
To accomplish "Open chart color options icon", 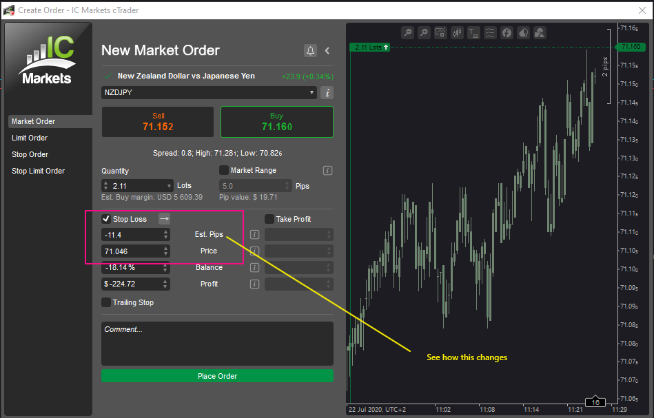I will (523, 32).
